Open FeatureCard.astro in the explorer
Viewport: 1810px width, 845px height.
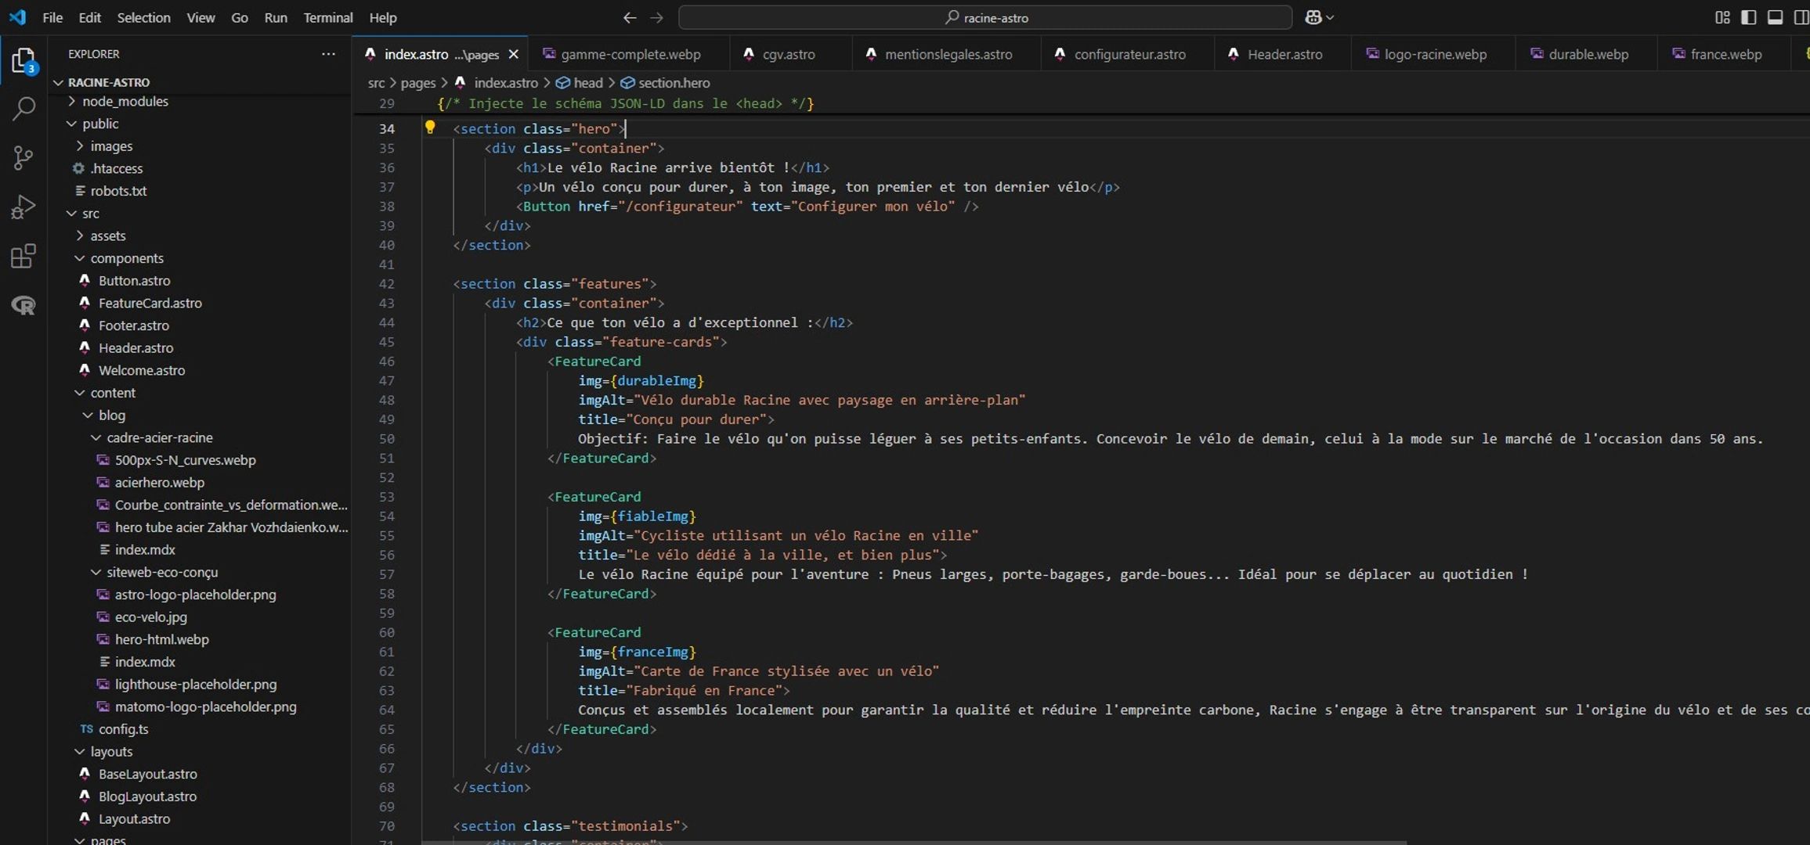150,303
